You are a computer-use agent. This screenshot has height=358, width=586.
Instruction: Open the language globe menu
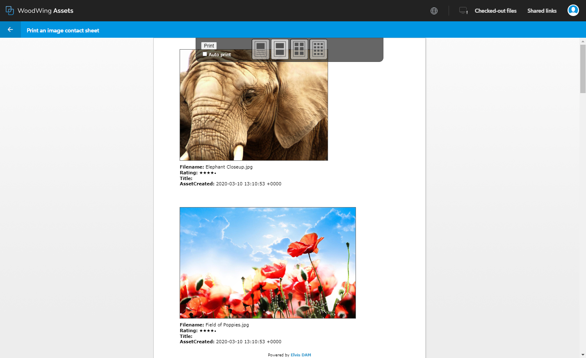tap(434, 11)
